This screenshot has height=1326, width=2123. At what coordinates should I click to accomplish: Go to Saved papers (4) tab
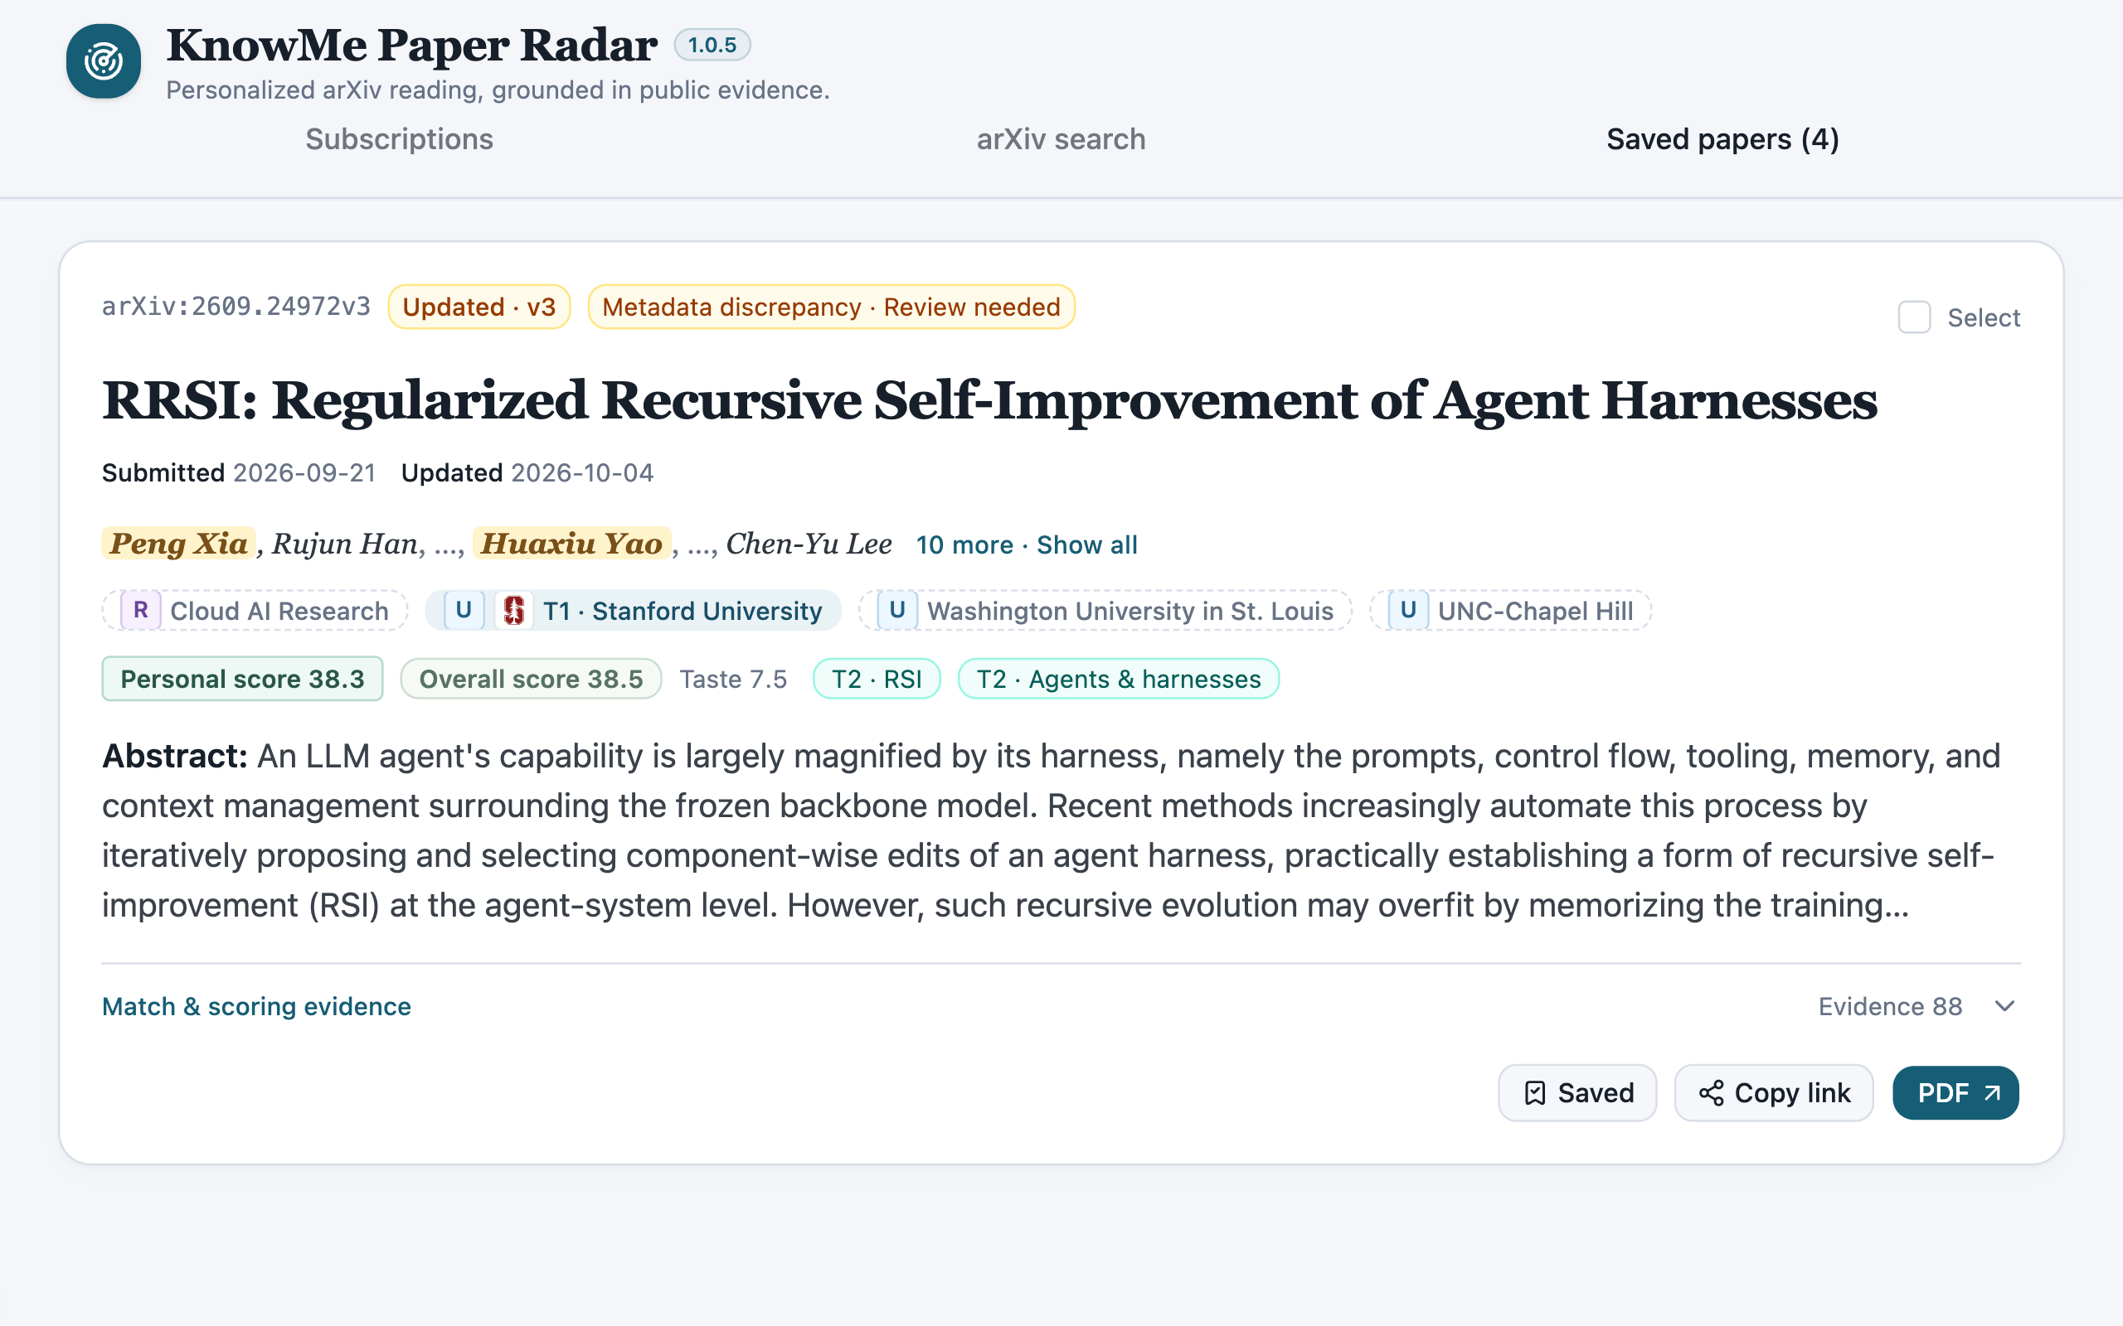tap(1723, 138)
